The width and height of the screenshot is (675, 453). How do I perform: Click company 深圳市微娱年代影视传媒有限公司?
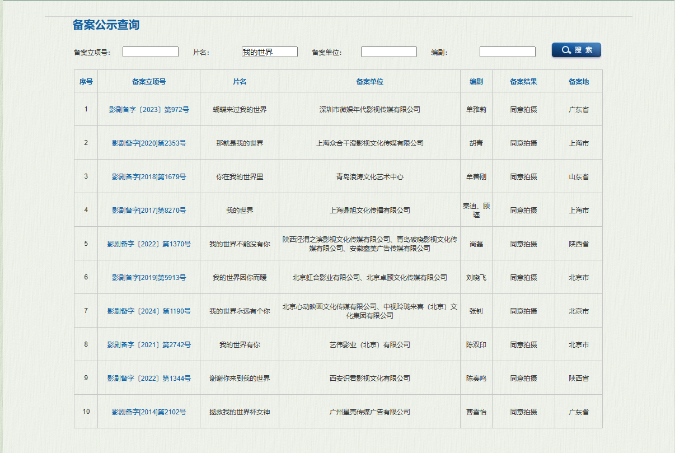click(369, 109)
